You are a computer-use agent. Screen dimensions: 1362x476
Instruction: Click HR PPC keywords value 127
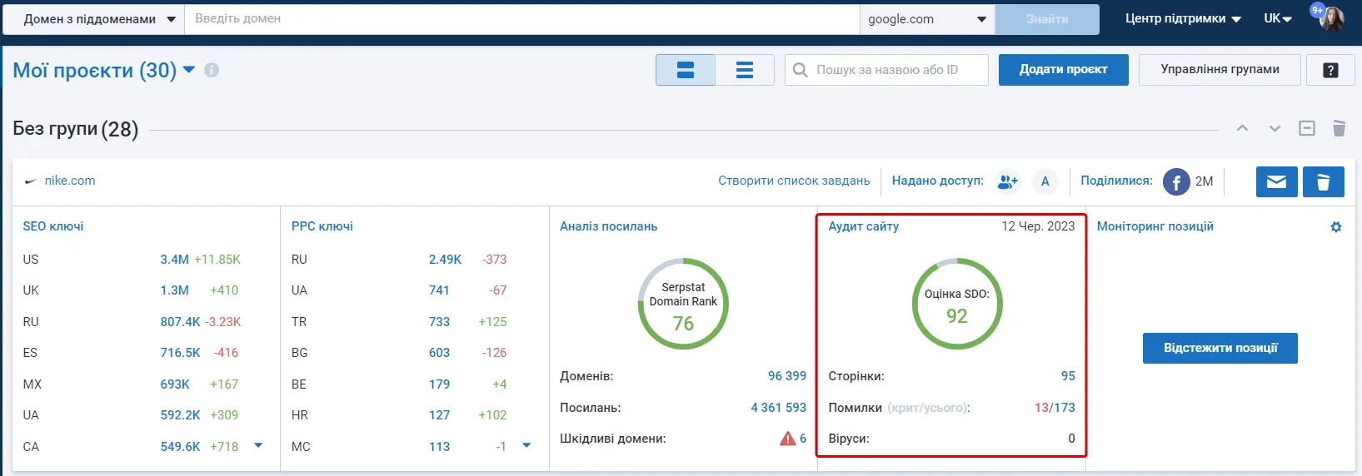pos(439,415)
